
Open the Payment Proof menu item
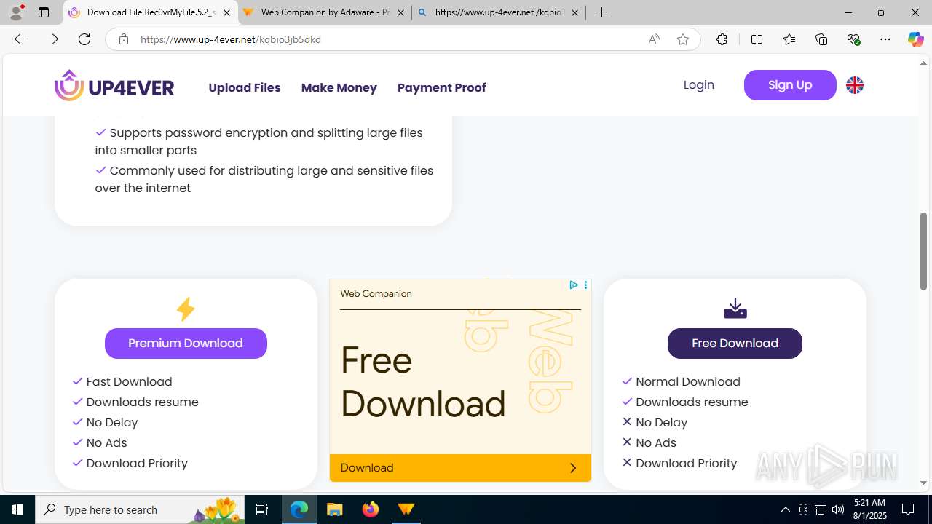click(442, 87)
